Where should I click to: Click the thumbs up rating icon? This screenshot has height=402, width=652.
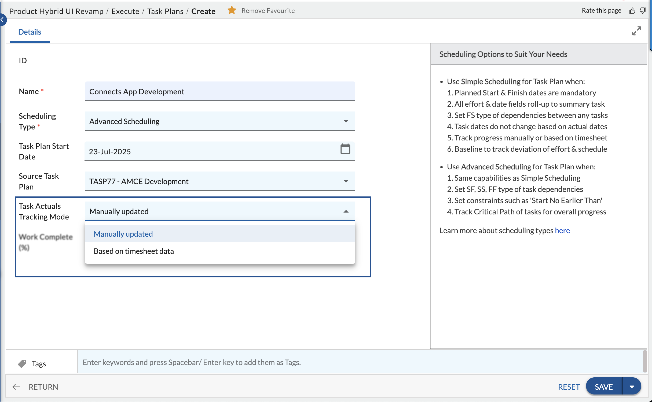tap(632, 11)
